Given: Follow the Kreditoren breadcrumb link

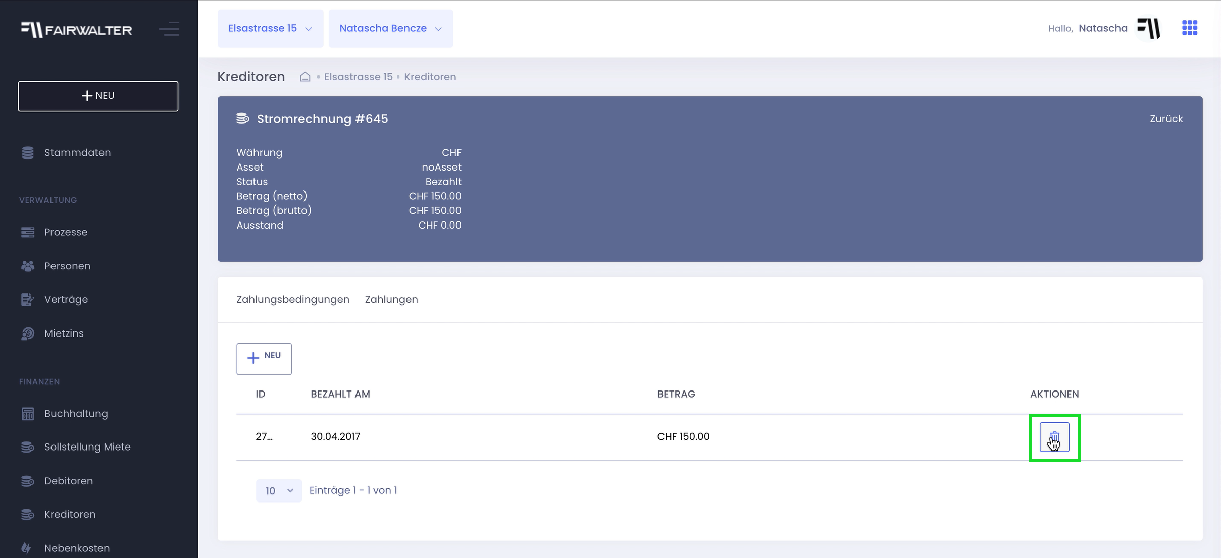Looking at the screenshot, I should pos(430,77).
